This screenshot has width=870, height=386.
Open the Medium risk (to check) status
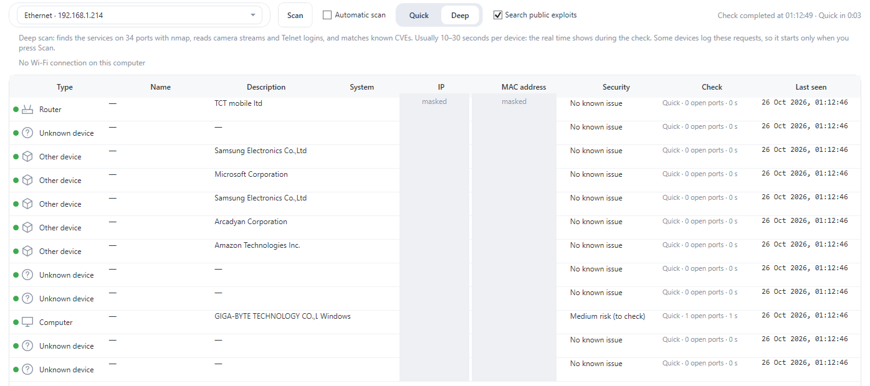point(608,316)
